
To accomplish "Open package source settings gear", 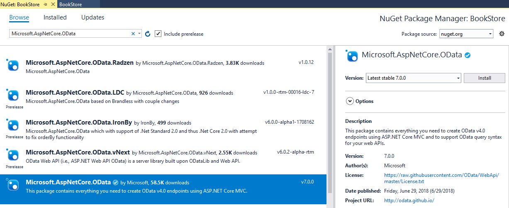I will click(x=502, y=34).
